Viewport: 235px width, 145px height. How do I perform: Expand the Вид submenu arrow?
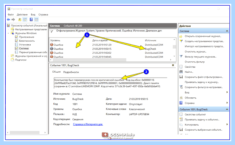[227, 92]
